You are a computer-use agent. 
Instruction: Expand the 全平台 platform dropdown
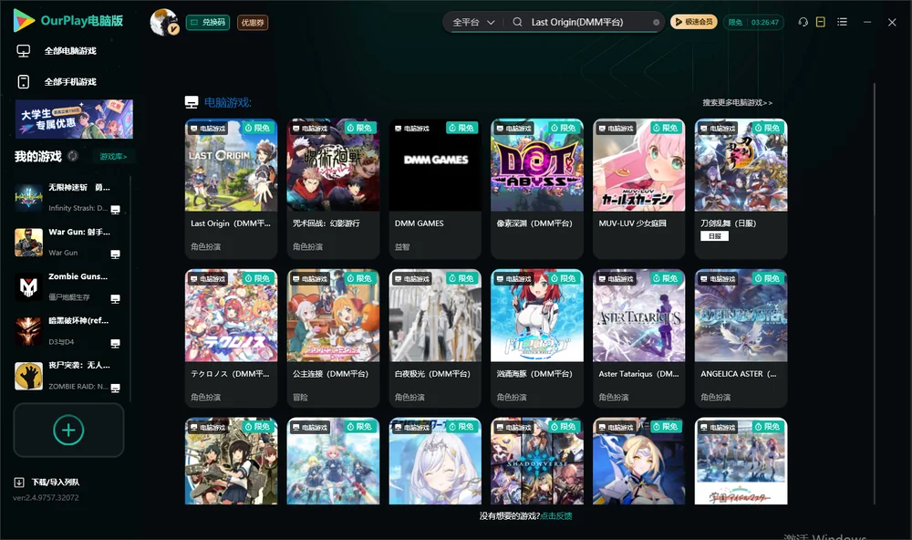point(473,22)
